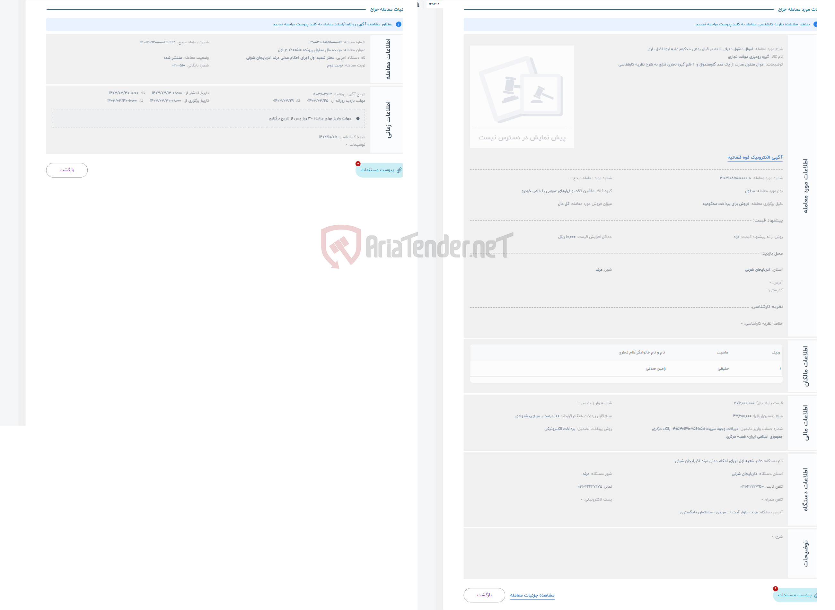Click the notification dot icon on پیوست مستندات right
The width and height of the screenshot is (835, 610).
point(775,588)
